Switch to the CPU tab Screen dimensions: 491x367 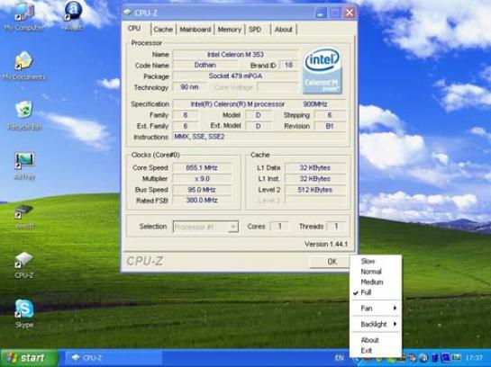[x=134, y=29]
